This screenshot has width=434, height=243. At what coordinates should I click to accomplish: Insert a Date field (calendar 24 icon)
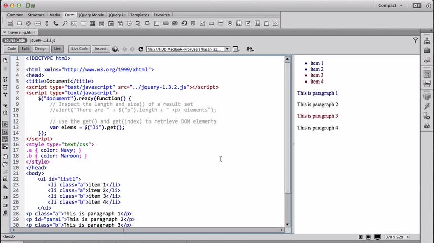click(x=120, y=23)
